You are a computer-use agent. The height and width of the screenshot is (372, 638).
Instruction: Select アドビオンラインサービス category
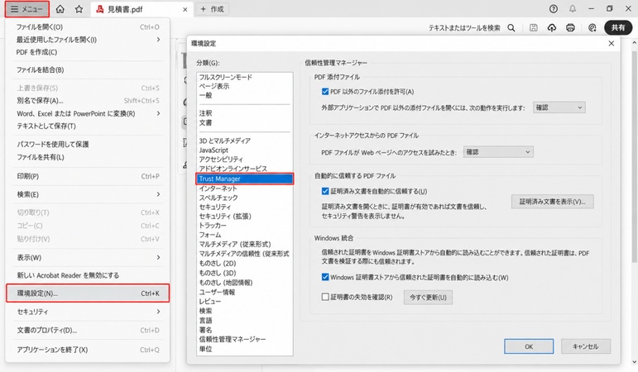[233, 169]
